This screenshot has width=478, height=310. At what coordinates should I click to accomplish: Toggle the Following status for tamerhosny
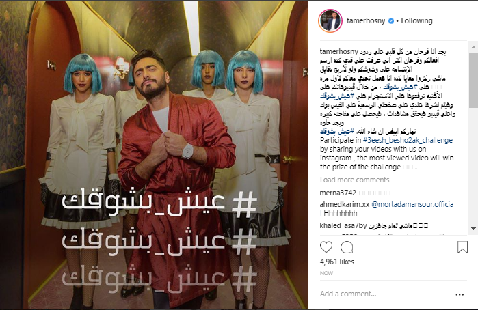click(x=416, y=20)
